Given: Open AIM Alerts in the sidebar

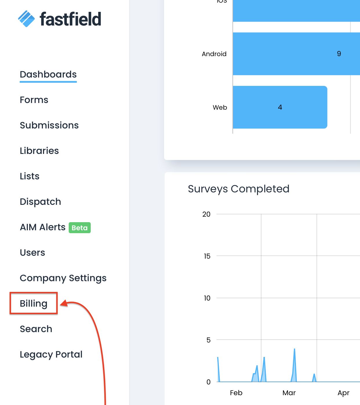Looking at the screenshot, I should coord(43,227).
